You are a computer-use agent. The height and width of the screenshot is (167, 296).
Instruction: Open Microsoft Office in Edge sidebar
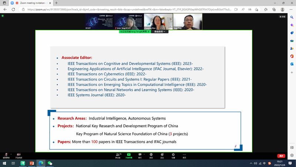pos(292,56)
